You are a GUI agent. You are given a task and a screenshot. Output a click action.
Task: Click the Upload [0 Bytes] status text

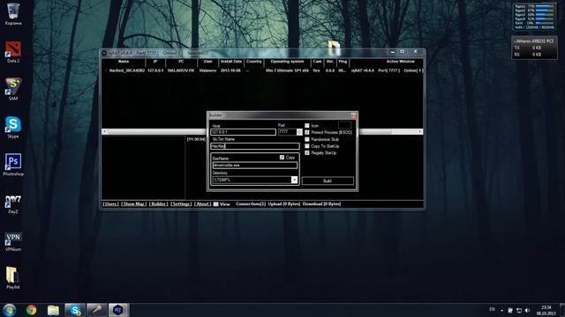[284, 203]
